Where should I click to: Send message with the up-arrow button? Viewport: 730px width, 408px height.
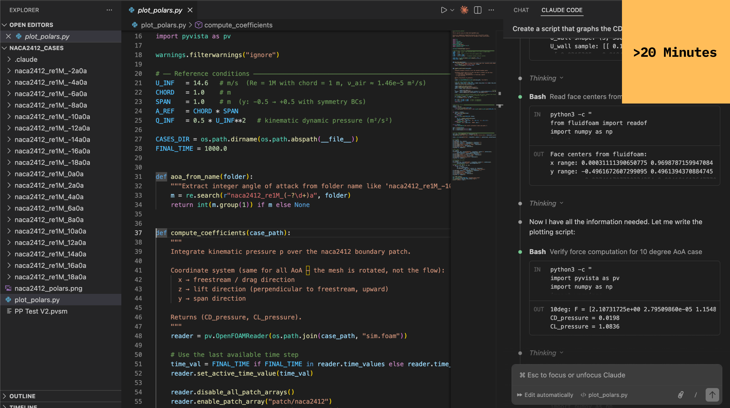pos(712,395)
